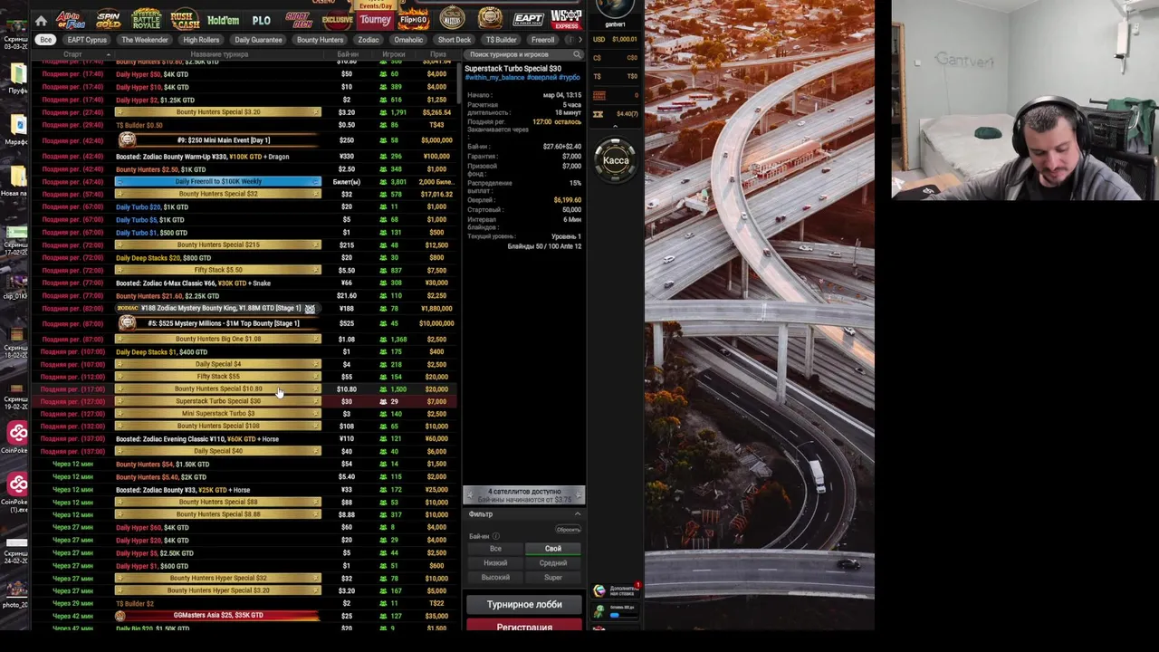
Task: Collapse the Фильтр panel chevron
Action: point(577,514)
